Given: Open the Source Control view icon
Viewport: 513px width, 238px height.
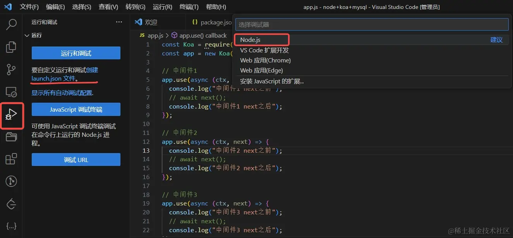Looking at the screenshot, I should (x=11, y=69).
